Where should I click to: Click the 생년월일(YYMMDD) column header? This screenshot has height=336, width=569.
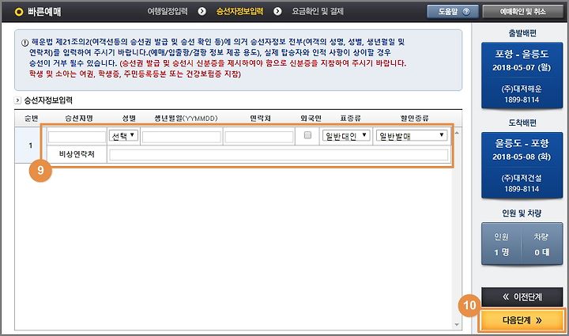click(186, 119)
